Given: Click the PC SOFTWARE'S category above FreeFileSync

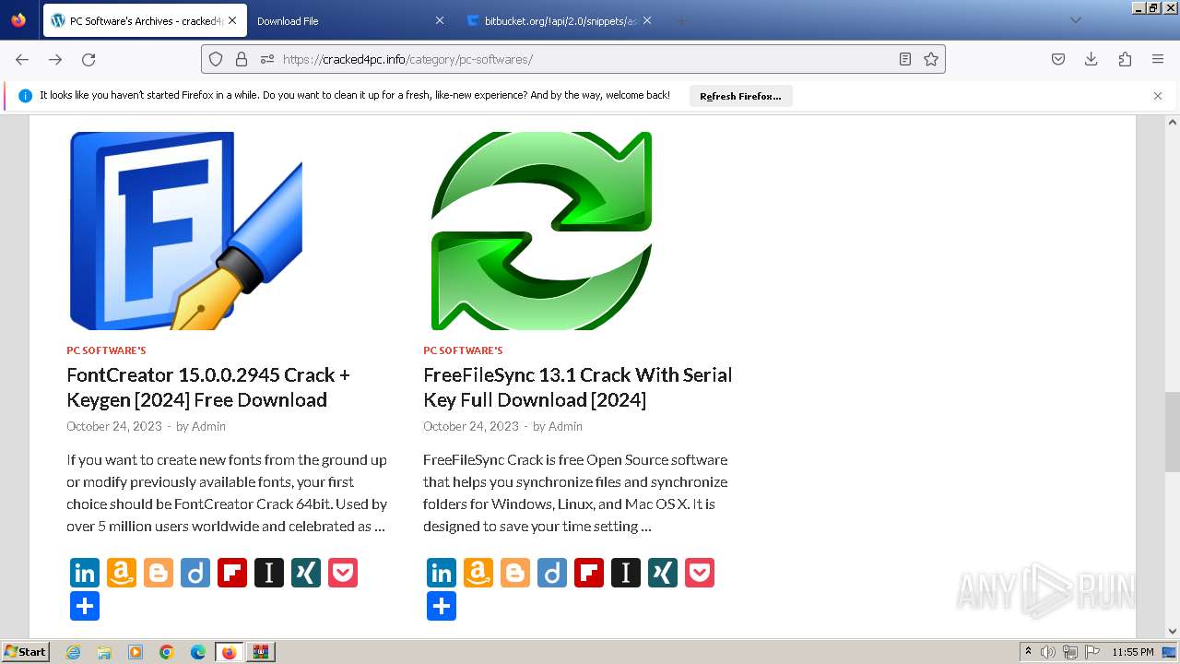Looking at the screenshot, I should [x=463, y=350].
